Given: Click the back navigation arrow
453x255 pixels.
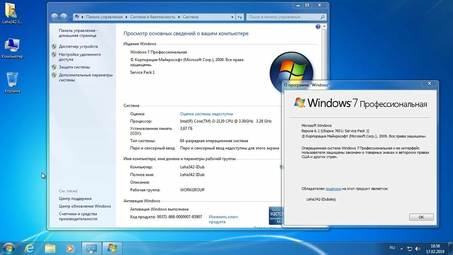Looking at the screenshot, I should [x=55, y=17].
